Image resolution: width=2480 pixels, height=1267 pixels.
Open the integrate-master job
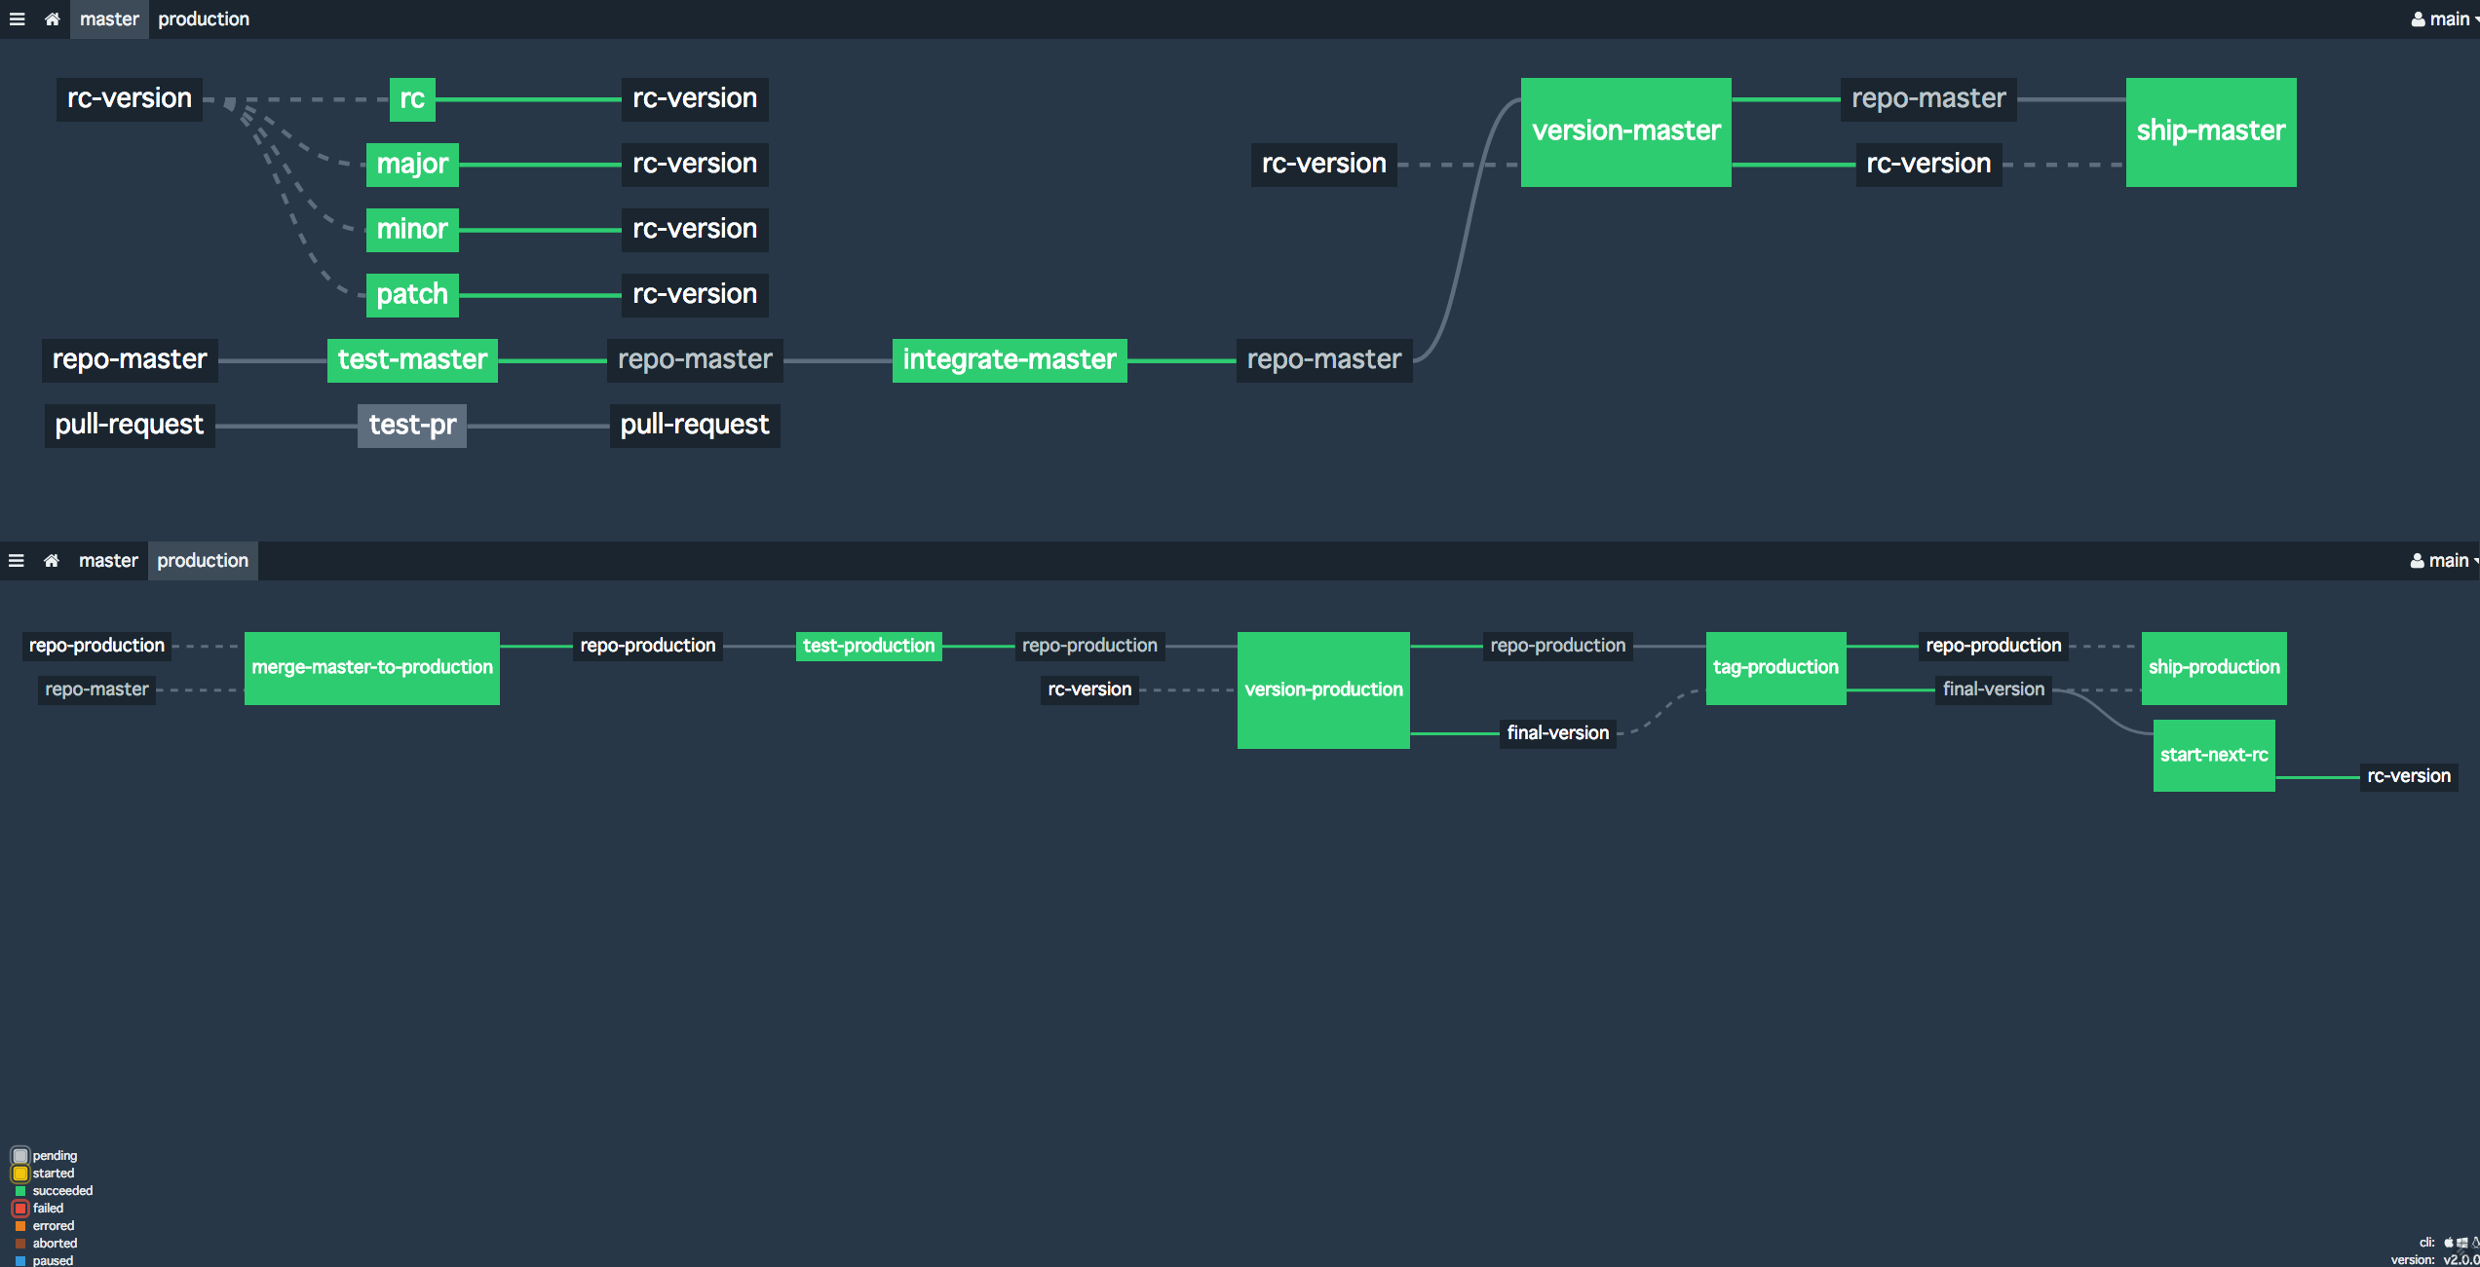click(1010, 360)
